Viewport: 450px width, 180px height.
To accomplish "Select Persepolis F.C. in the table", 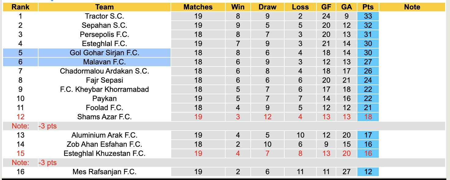I will click(x=104, y=34).
